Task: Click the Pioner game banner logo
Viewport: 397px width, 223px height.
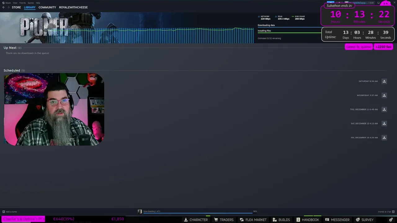Action: (x=44, y=27)
